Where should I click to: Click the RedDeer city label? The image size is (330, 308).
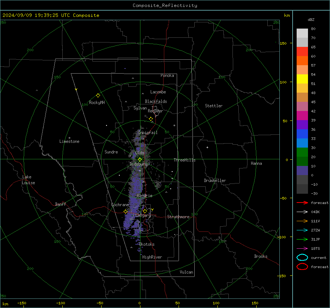(x=155, y=111)
